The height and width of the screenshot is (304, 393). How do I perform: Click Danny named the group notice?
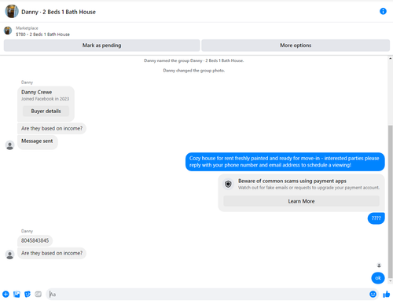194,60
